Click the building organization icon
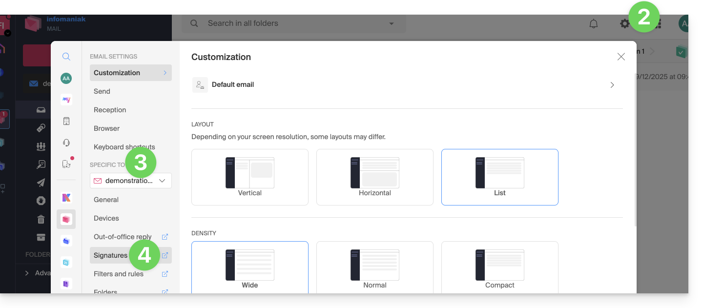This screenshot has width=703, height=308. (66, 121)
